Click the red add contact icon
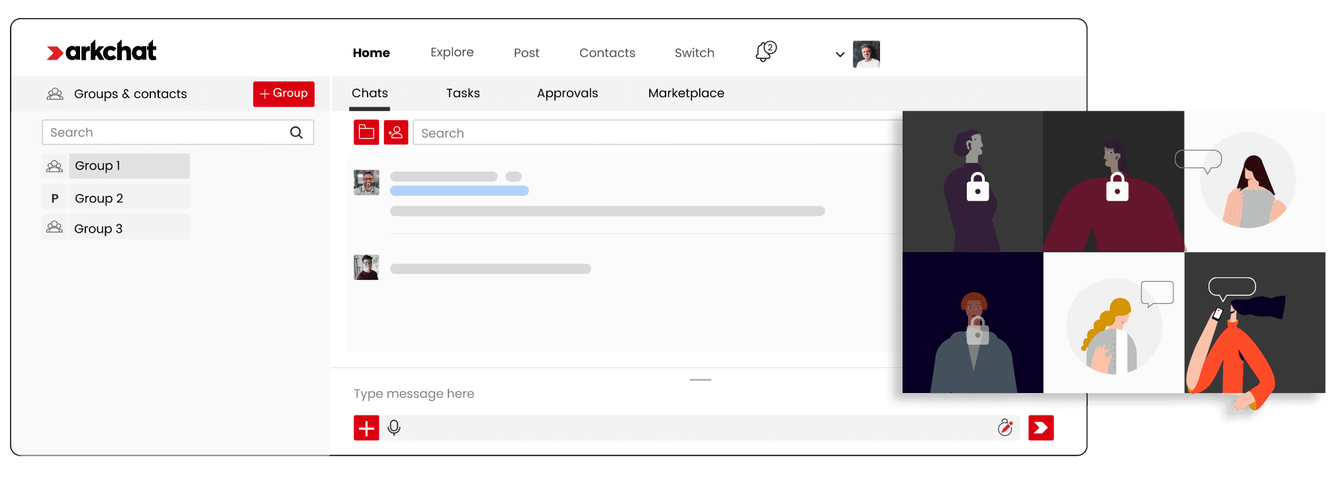Screen dimensions: 1331x483 point(396,132)
